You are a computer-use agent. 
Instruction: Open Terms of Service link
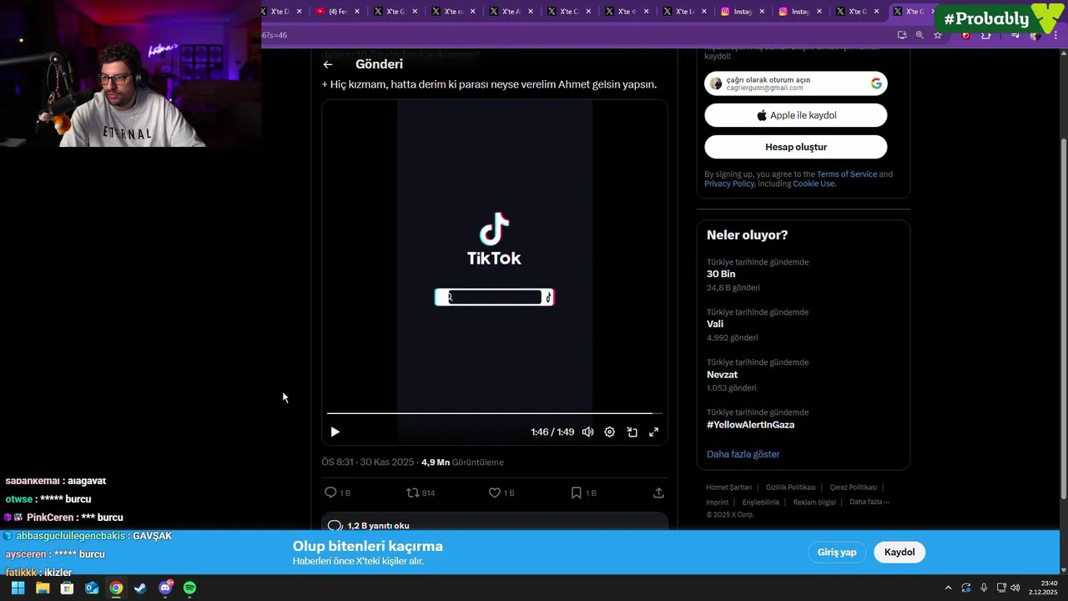(x=846, y=174)
